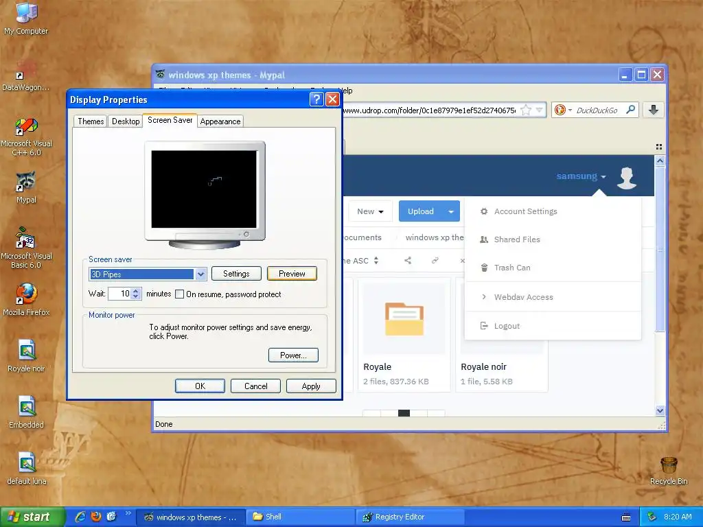Click the bookmark star in Mypal address bar
This screenshot has height=527, width=703.
(526, 110)
